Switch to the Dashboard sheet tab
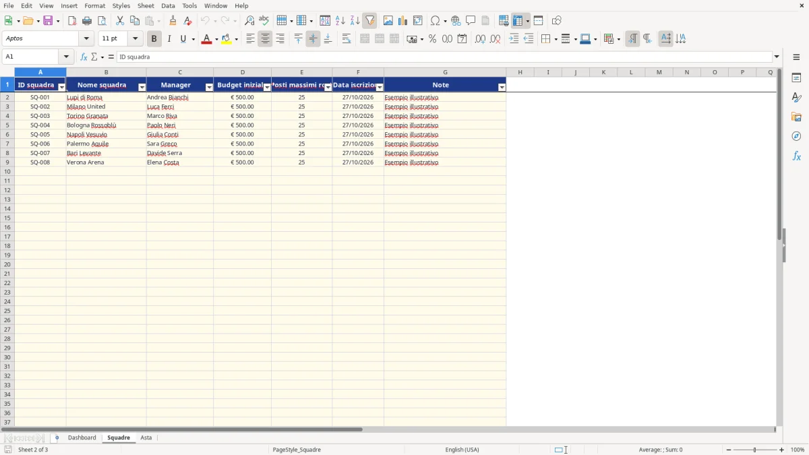The image size is (809, 455). [82, 438]
